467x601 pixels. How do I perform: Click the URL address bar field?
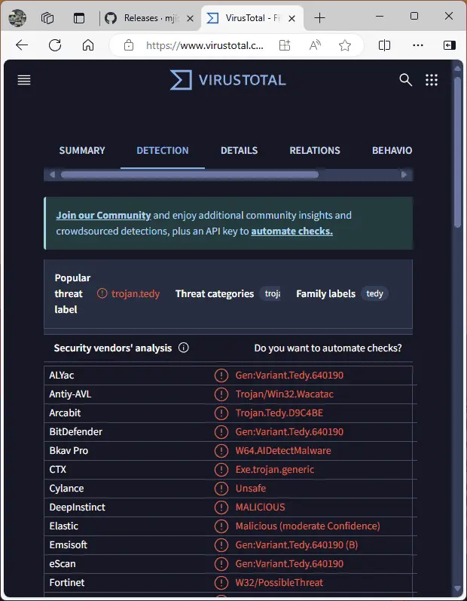point(205,45)
